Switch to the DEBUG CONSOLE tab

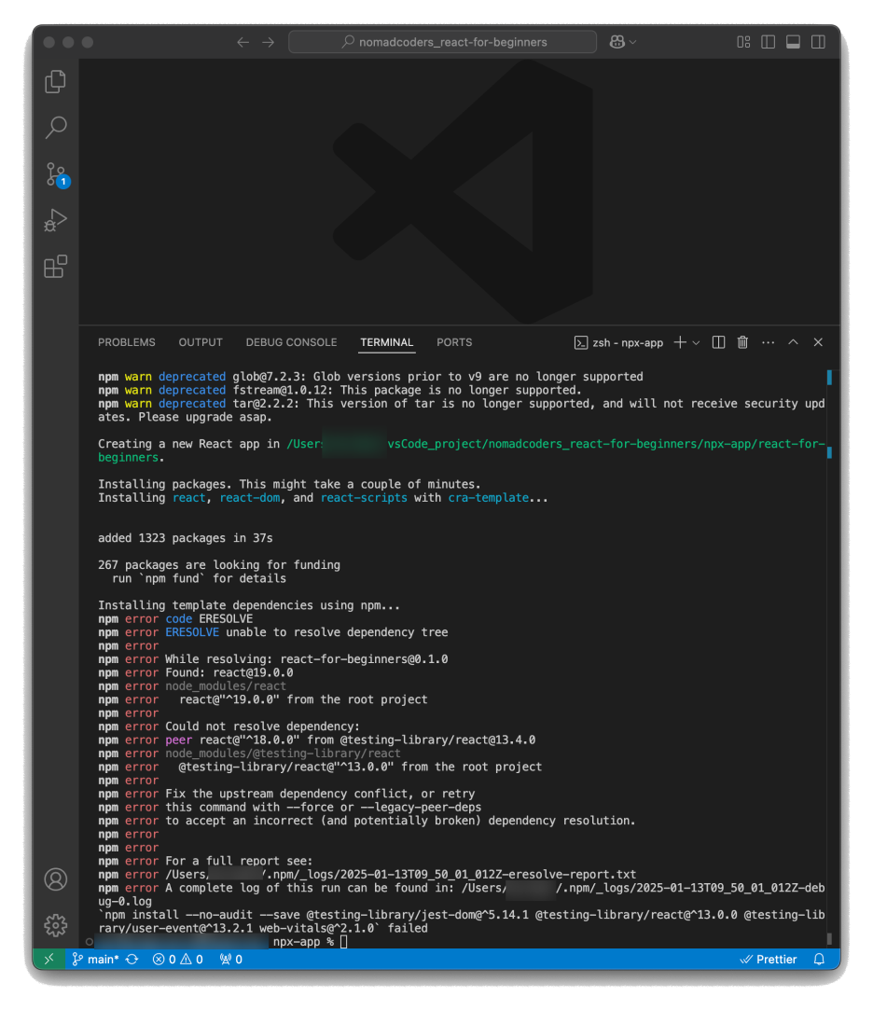tap(291, 342)
